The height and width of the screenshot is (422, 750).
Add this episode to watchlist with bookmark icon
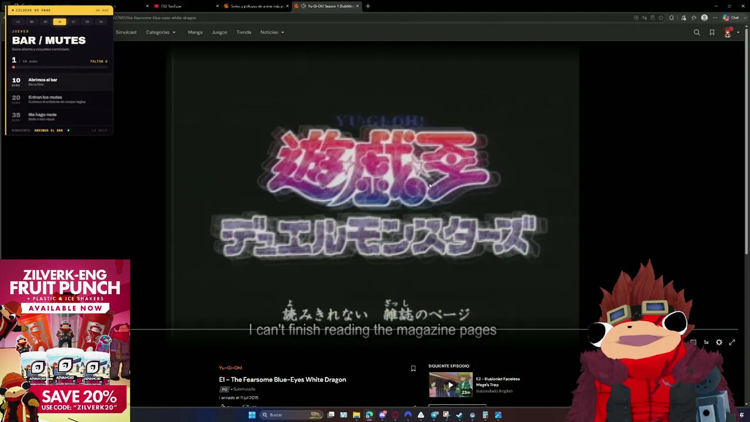pyautogui.click(x=413, y=368)
